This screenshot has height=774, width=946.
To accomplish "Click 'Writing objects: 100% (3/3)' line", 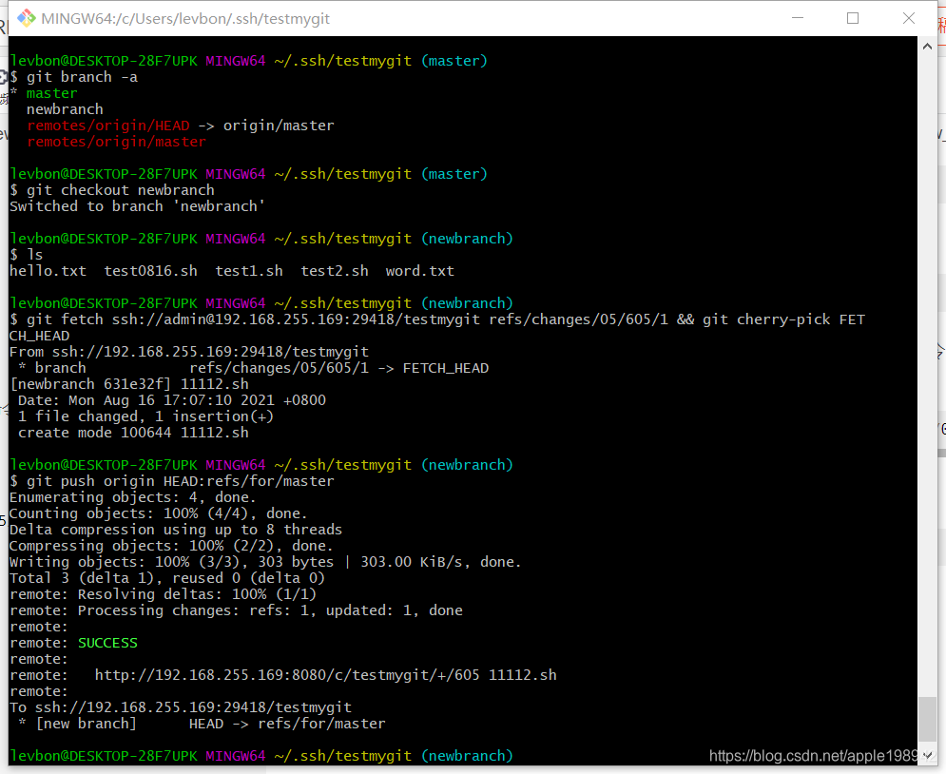I will 265,562.
